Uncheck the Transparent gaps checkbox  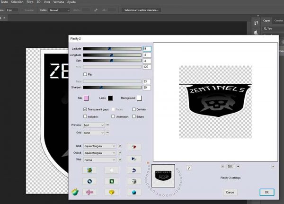85,109
